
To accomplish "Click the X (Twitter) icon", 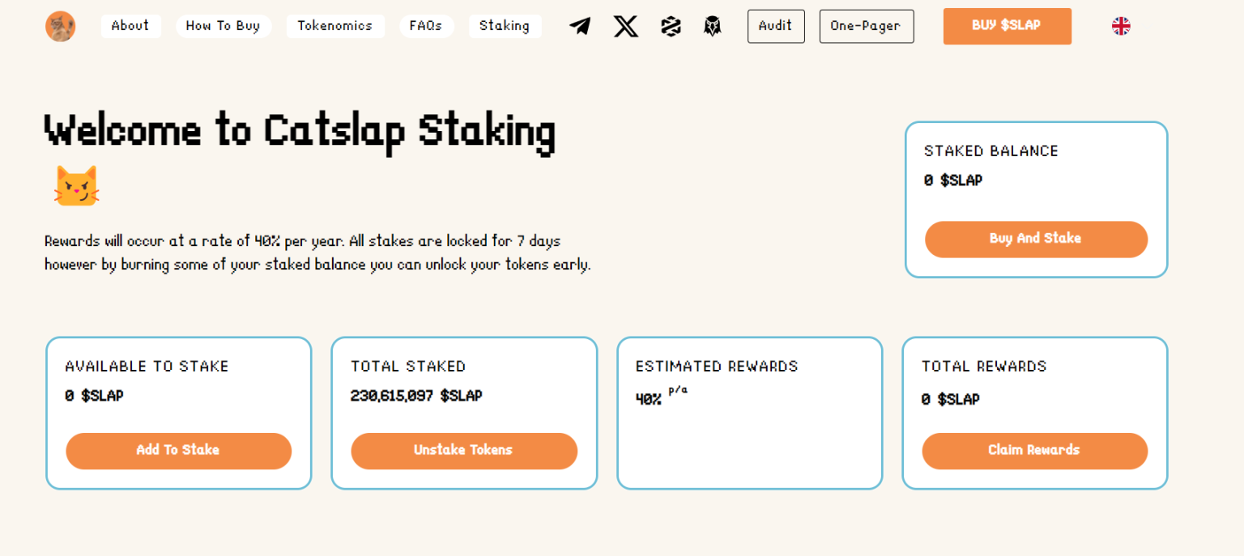I will pos(625,26).
